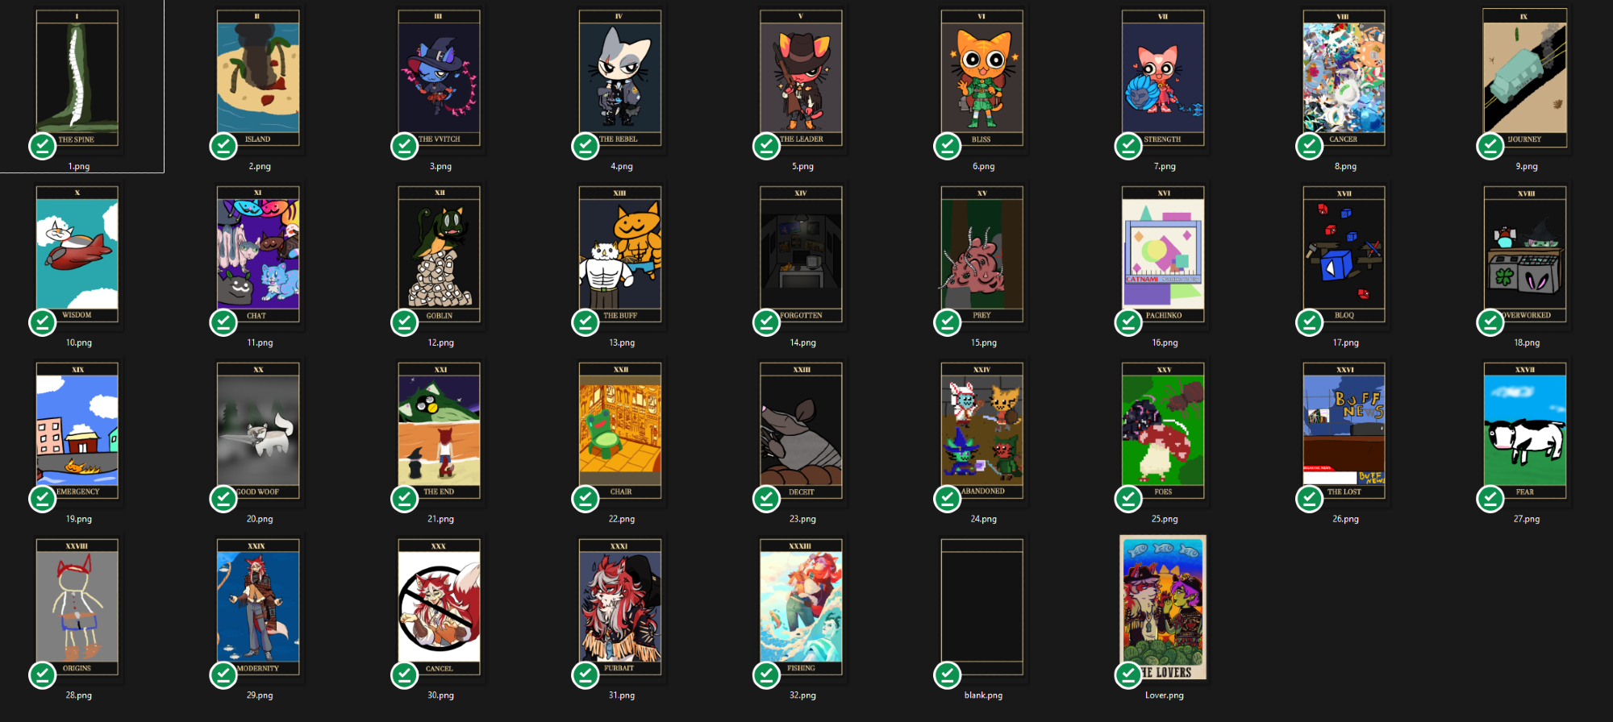Open THE LOVERS card Lover.png thumbnail
This screenshot has height=722, width=1613.
(1163, 608)
